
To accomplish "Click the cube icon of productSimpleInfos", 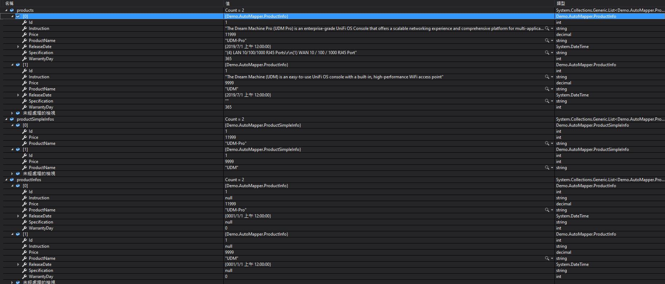I will pos(12,119).
